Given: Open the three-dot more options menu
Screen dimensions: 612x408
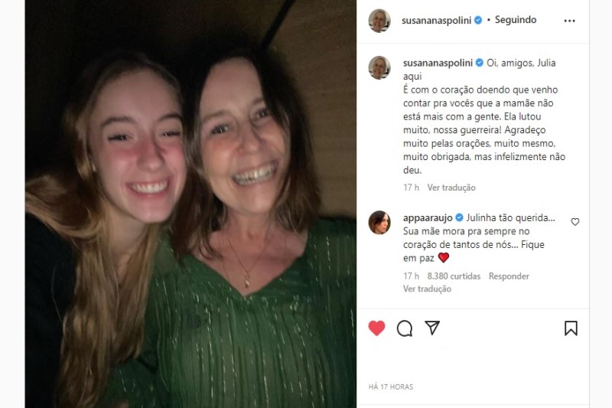Looking at the screenshot, I should (569, 21).
